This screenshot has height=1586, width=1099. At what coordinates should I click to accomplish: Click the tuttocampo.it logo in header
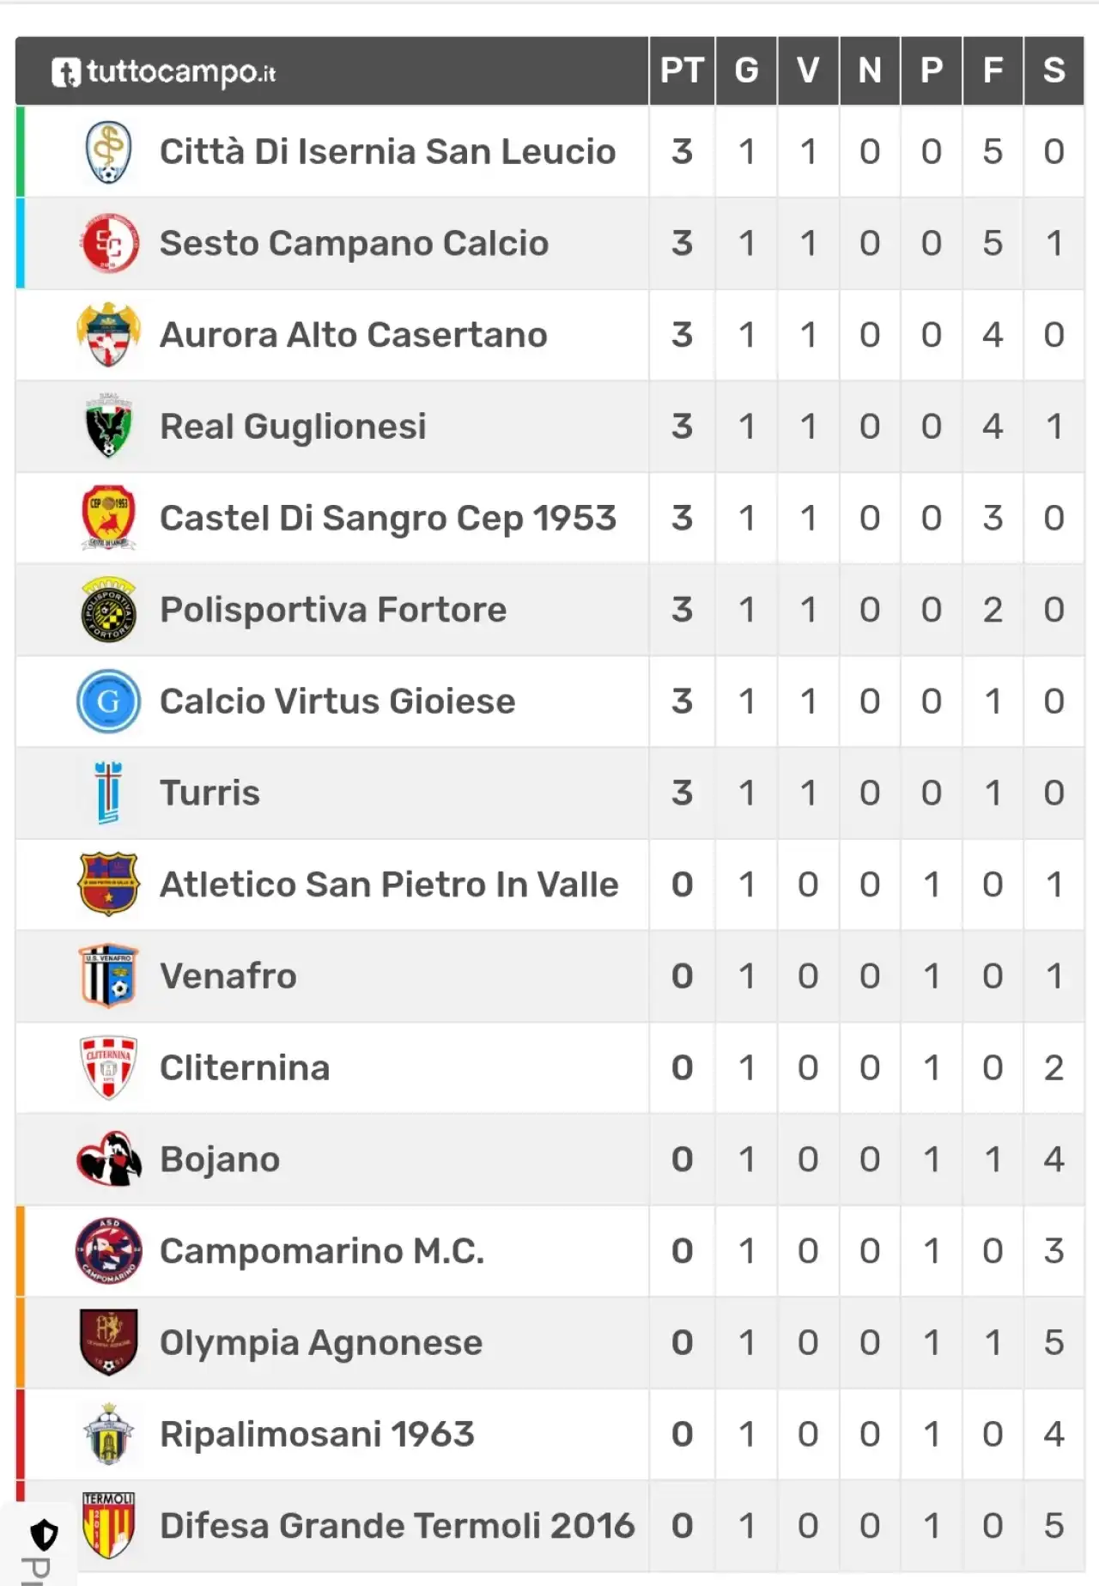(163, 72)
